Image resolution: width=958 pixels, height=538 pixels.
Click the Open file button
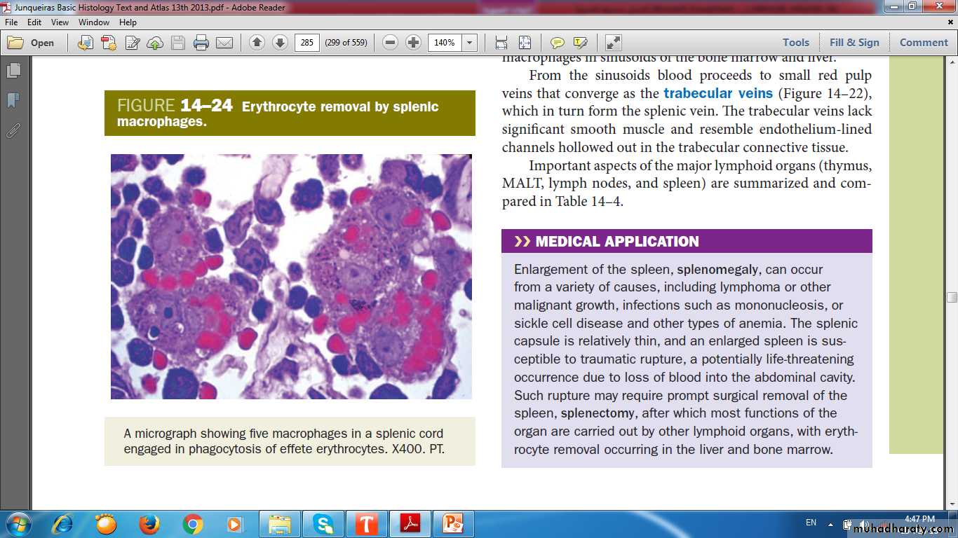tap(32, 43)
